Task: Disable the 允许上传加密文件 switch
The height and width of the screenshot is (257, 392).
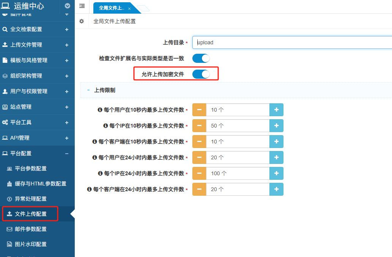Action: click(201, 74)
